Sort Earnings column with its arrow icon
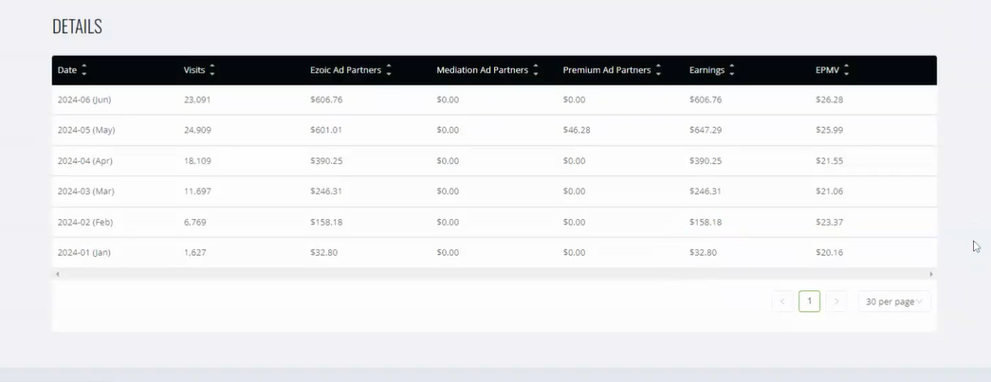Screen dimensions: 991x382 (x=732, y=71)
